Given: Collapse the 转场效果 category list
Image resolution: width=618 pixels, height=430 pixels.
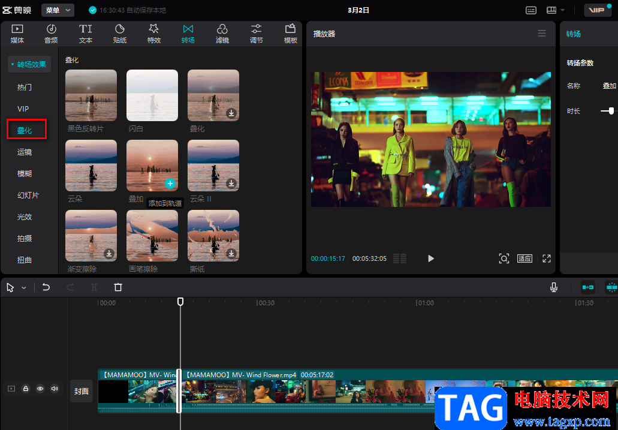Looking at the screenshot, I should point(29,65).
